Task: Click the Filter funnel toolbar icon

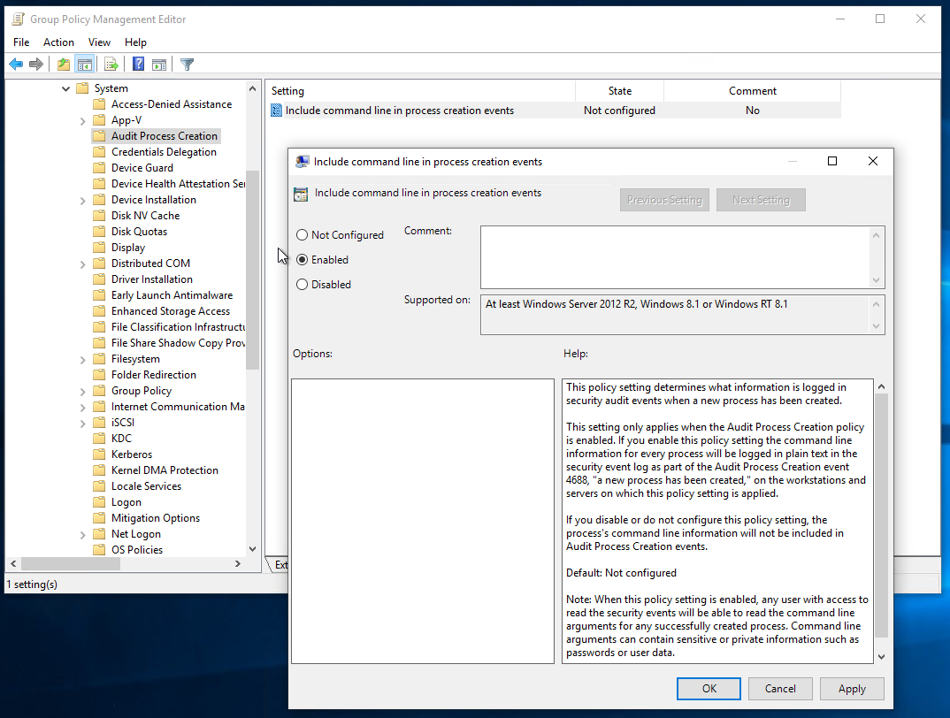Action: click(x=187, y=64)
